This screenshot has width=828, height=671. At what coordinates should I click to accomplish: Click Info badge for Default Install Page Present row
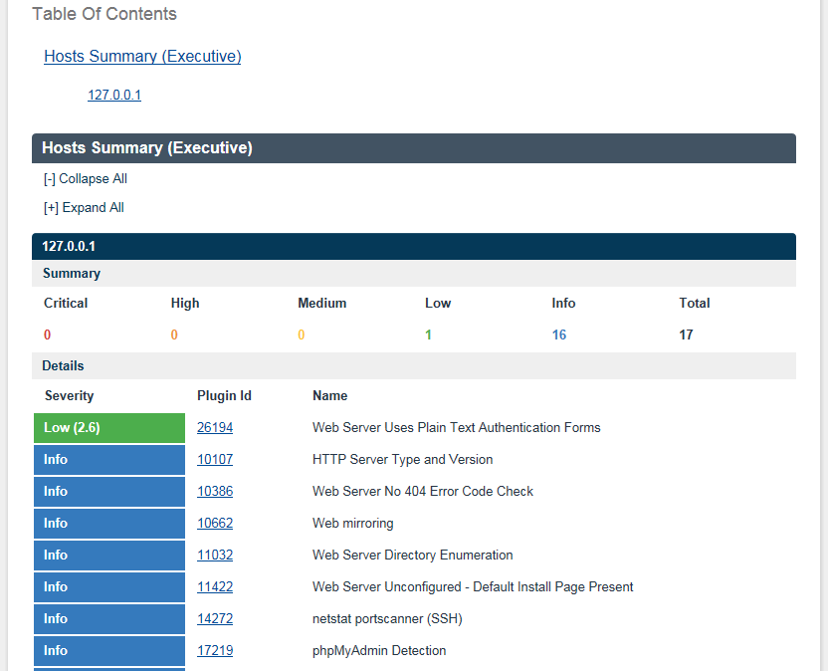point(109,587)
